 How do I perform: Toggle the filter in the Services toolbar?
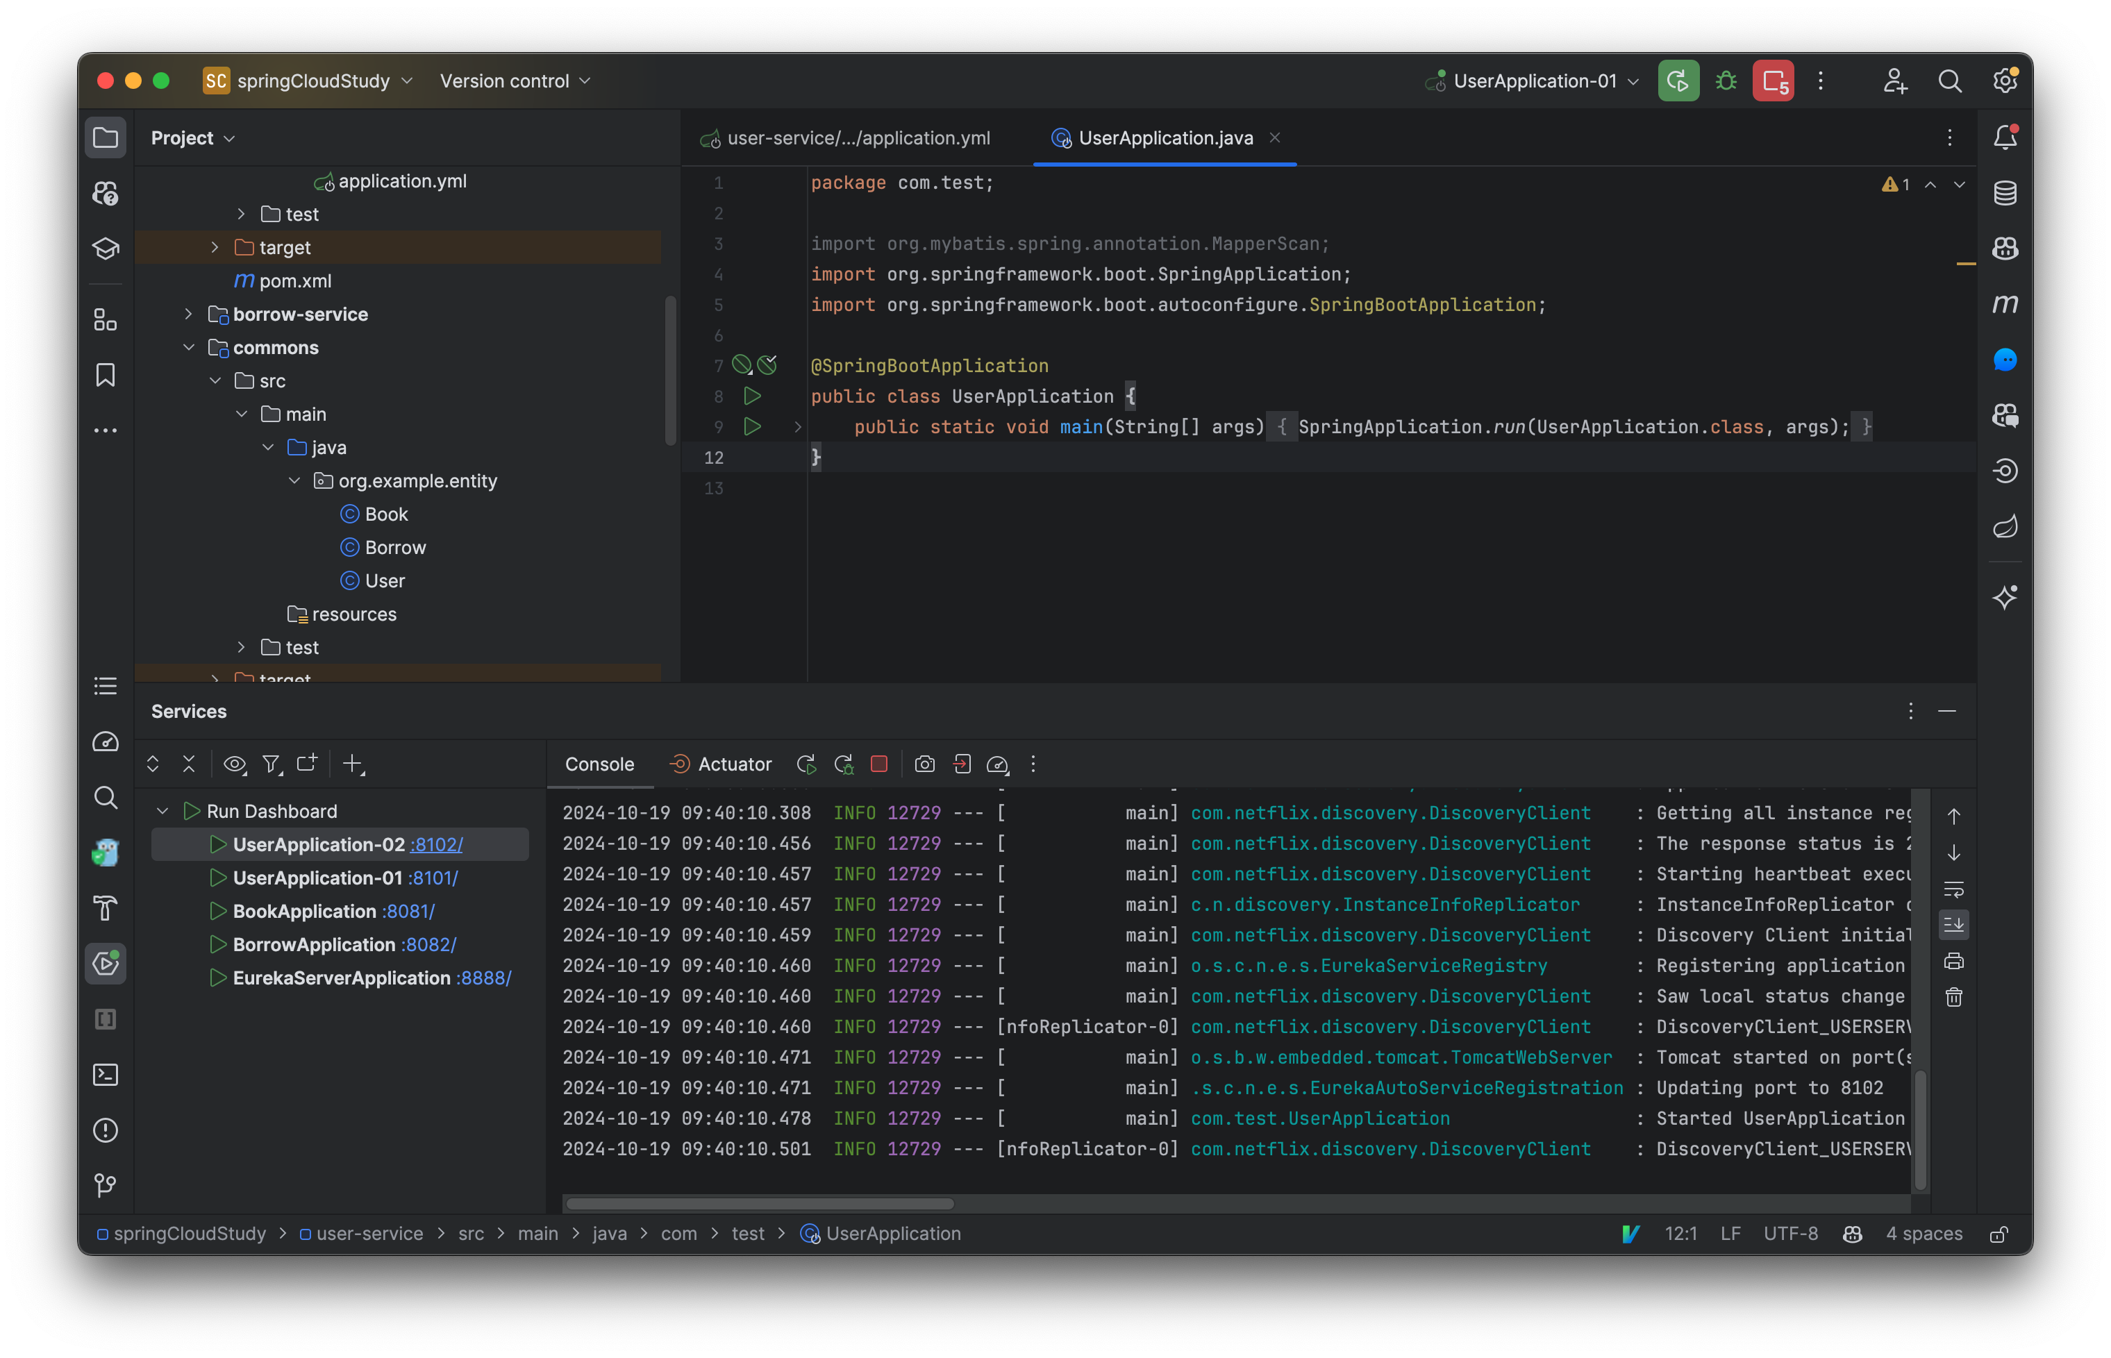pyautogui.click(x=272, y=764)
